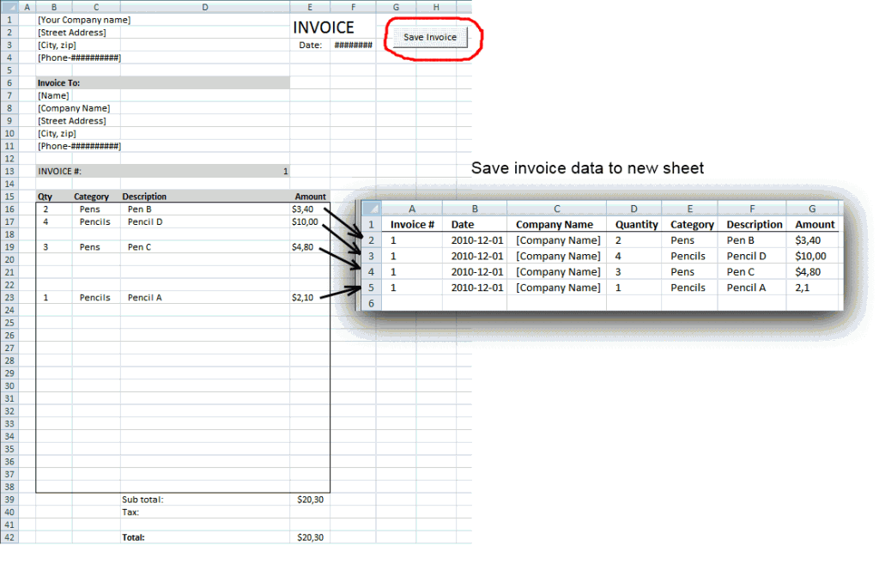Screen dimensions: 879x576
Task: Select Pen C in data sheet
Action: 741,272
